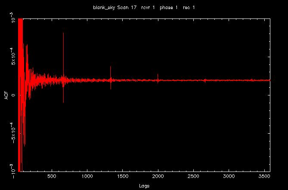This screenshot has width=288, height=190.
Task: Click the small spike at lag 2000
Action: click(x=158, y=79)
